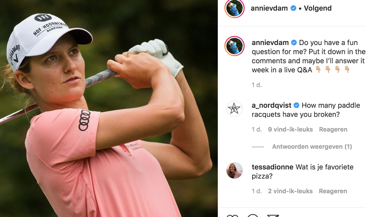View 2 vind-ik-leuks on tessadionne comment
Image resolution: width=366 pixels, height=217 pixels.
click(x=290, y=191)
